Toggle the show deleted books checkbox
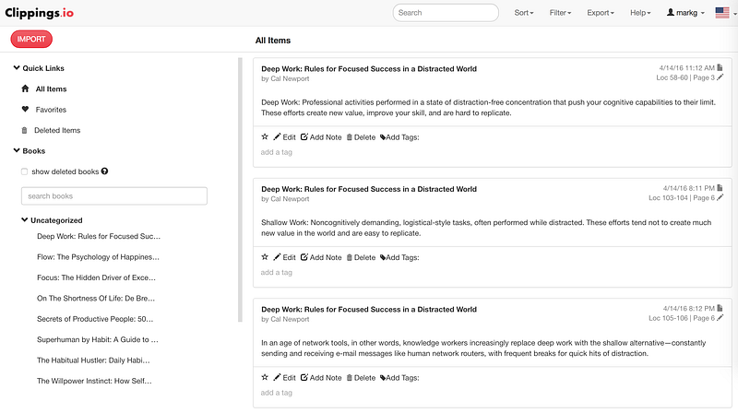738x413 pixels. 25,171
